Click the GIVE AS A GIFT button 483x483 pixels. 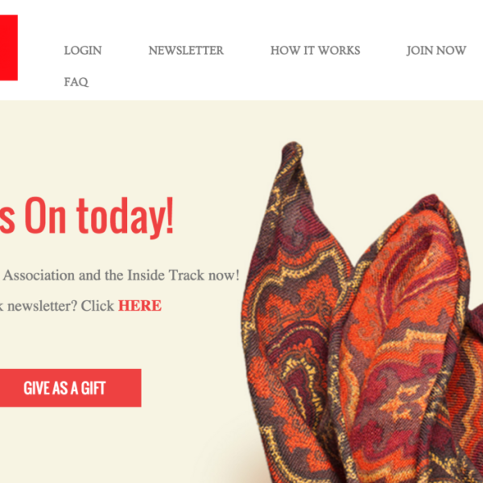pyautogui.click(x=71, y=388)
